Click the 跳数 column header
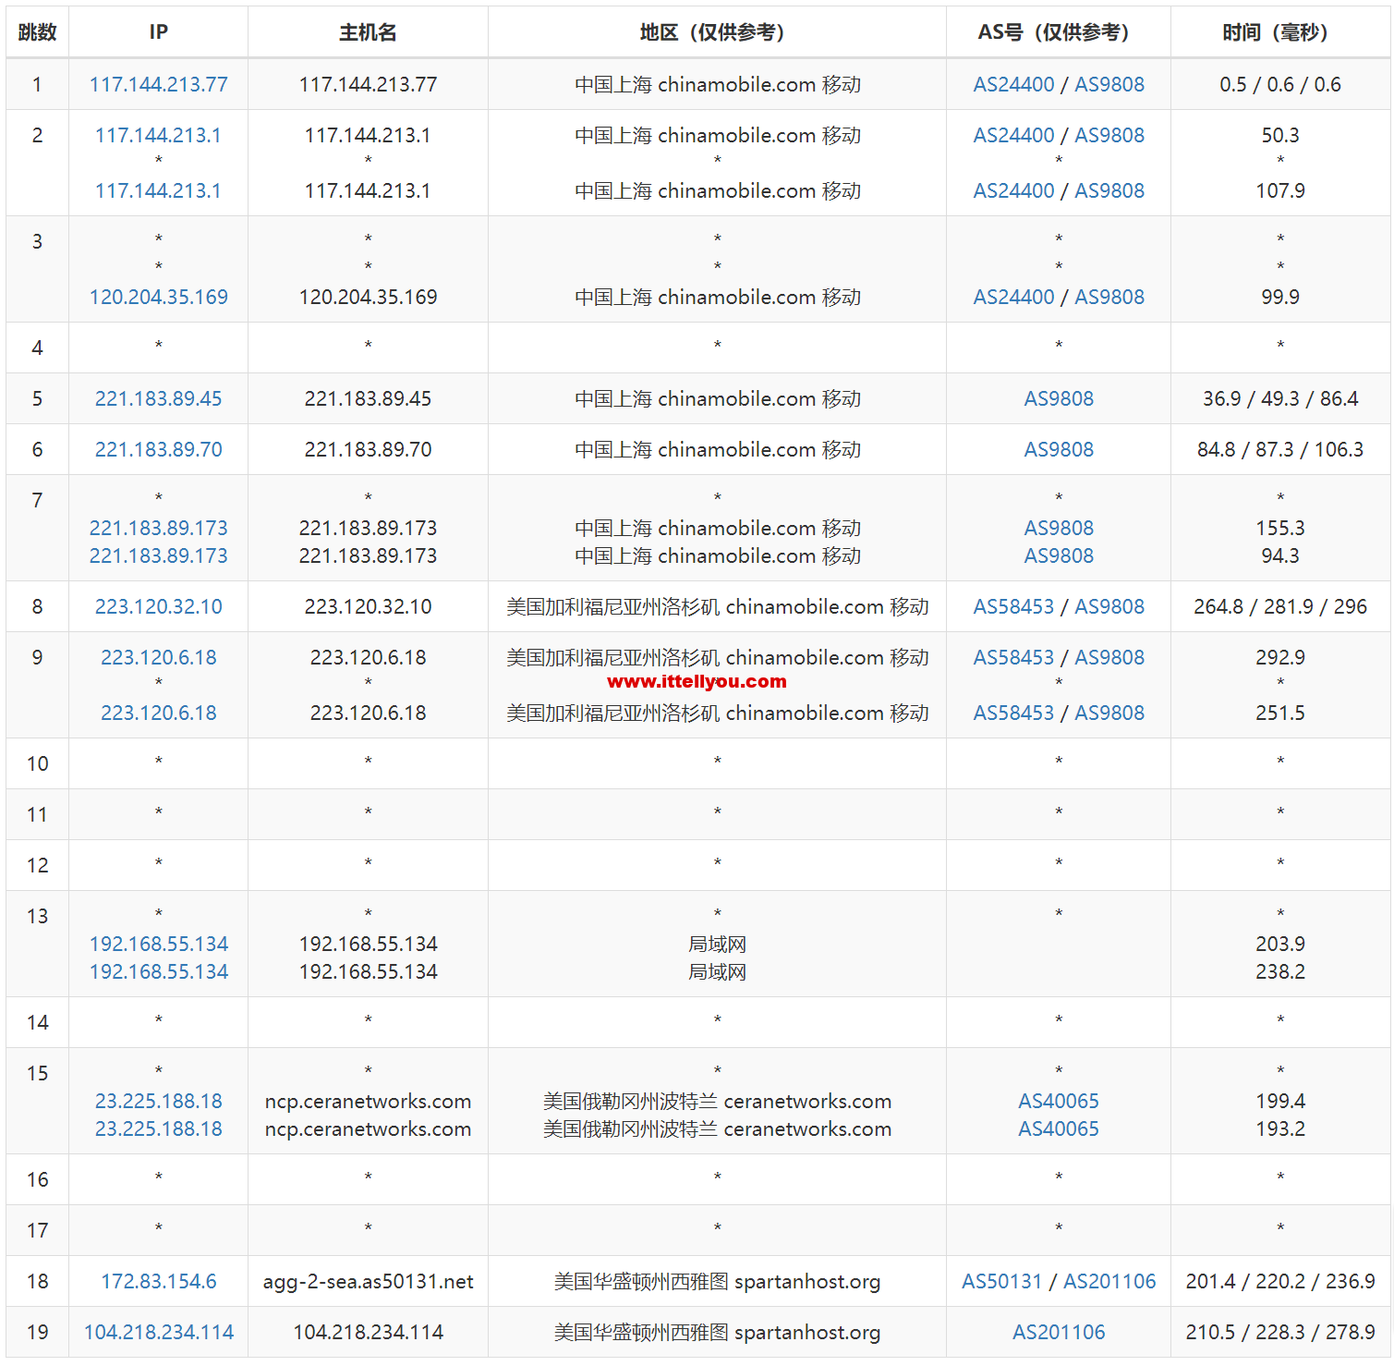This screenshot has height=1366, width=1394. (x=37, y=32)
